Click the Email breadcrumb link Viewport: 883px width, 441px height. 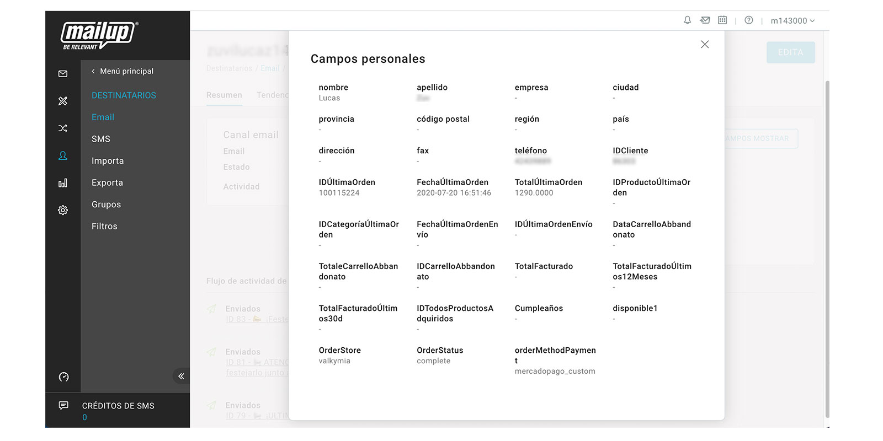(270, 68)
